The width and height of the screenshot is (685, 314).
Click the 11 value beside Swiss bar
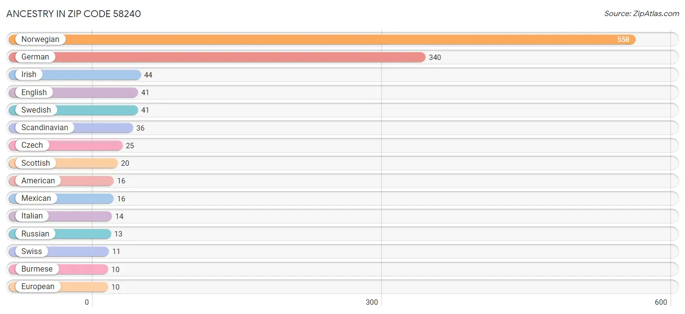click(116, 252)
